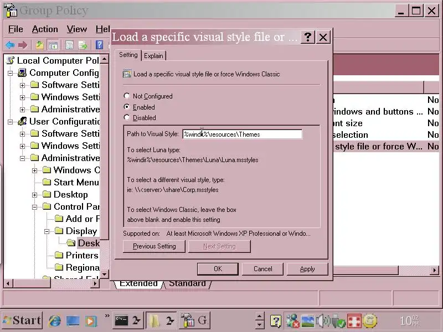Click the Path to Visual Style field
This screenshot has height=332, width=443.
click(243, 134)
